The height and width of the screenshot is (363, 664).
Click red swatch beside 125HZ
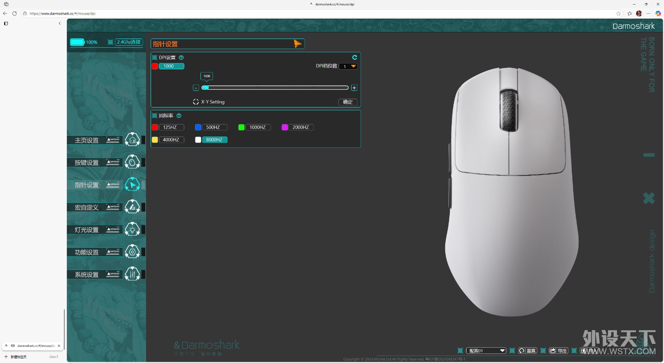(155, 127)
